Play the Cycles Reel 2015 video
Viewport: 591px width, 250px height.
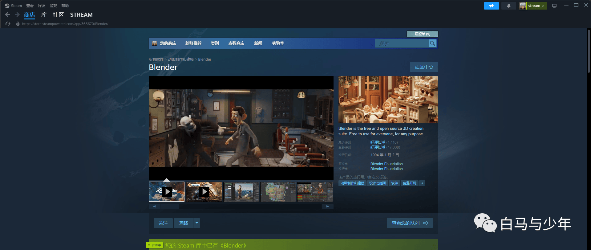[204, 192]
